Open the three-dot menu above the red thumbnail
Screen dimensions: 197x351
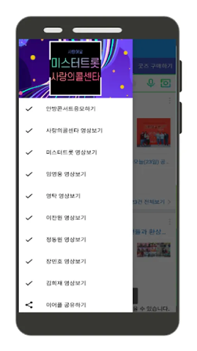[169, 101]
